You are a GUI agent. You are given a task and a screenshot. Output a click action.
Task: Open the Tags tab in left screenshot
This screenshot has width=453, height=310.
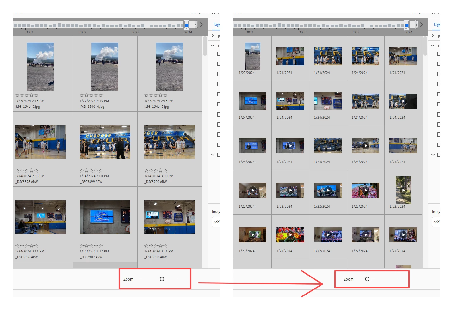coord(216,25)
